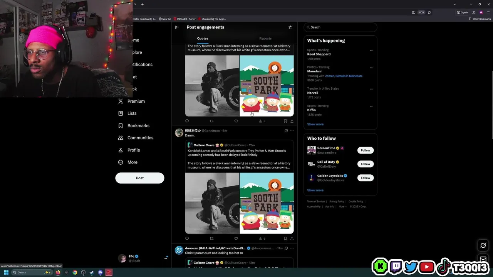
Task: Open Grok icon on Gonz0tron's post
Action: 286,131
